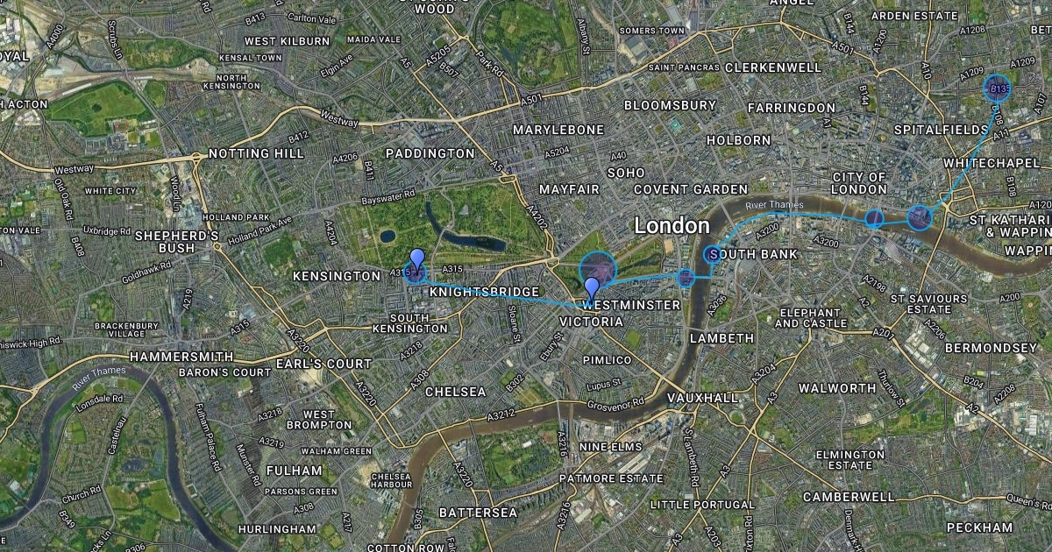Select the Chelsea label
This screenshot has height=552, width=1052.
[x=455, y=392]
